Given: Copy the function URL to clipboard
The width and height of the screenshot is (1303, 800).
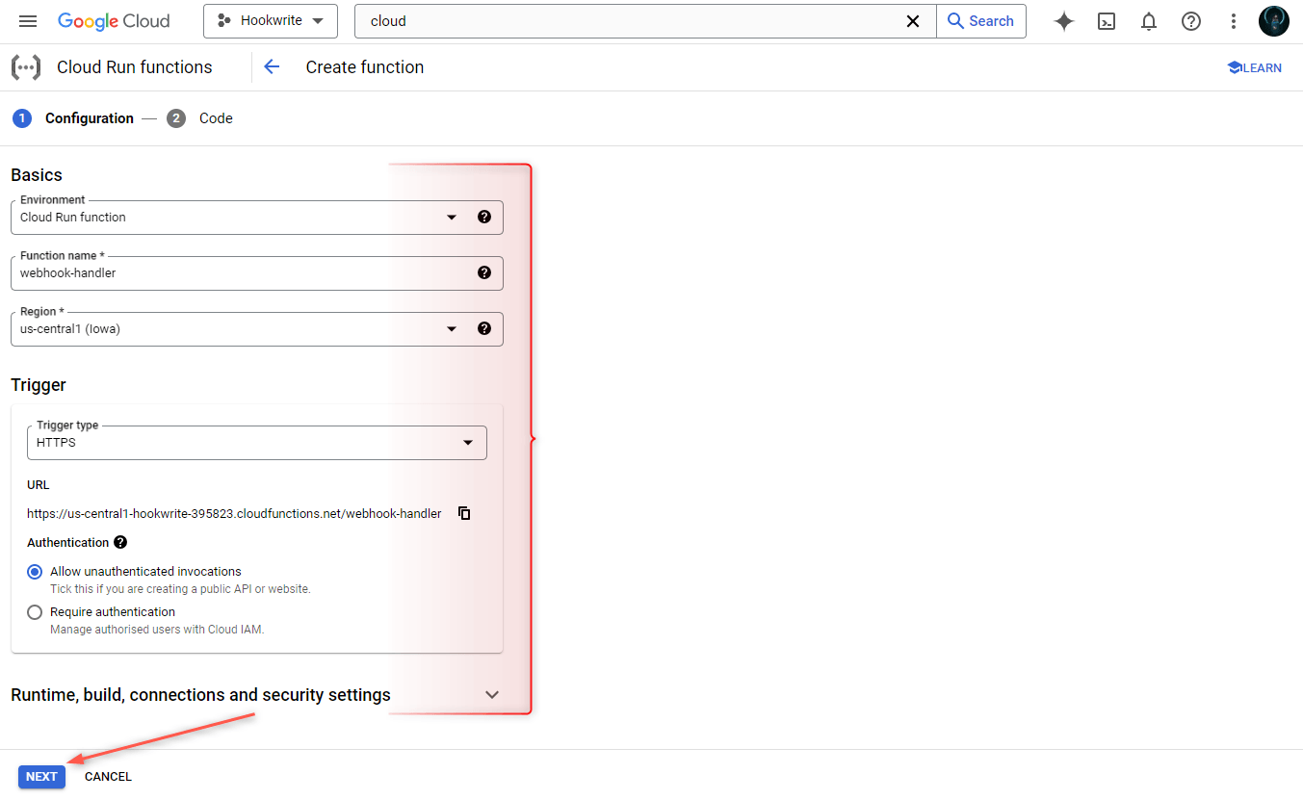Looking at the screenshot, I should coord(464,513).
